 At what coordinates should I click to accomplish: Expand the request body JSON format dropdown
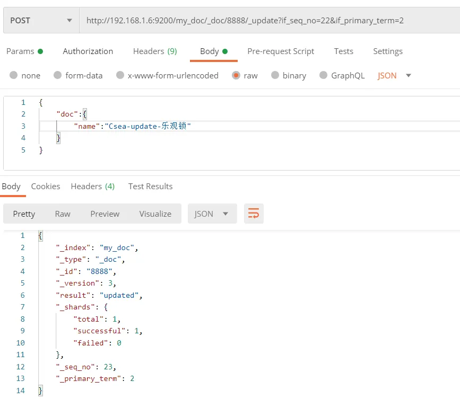coord(394,75)
